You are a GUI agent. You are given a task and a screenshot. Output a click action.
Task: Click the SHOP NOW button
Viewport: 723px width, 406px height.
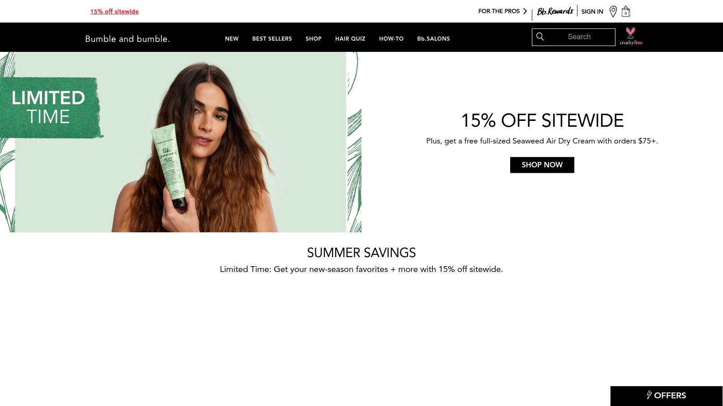point(542,165)
